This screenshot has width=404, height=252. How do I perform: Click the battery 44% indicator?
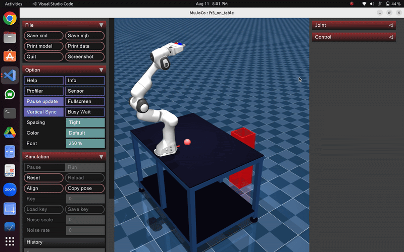(x=393, y=4)
